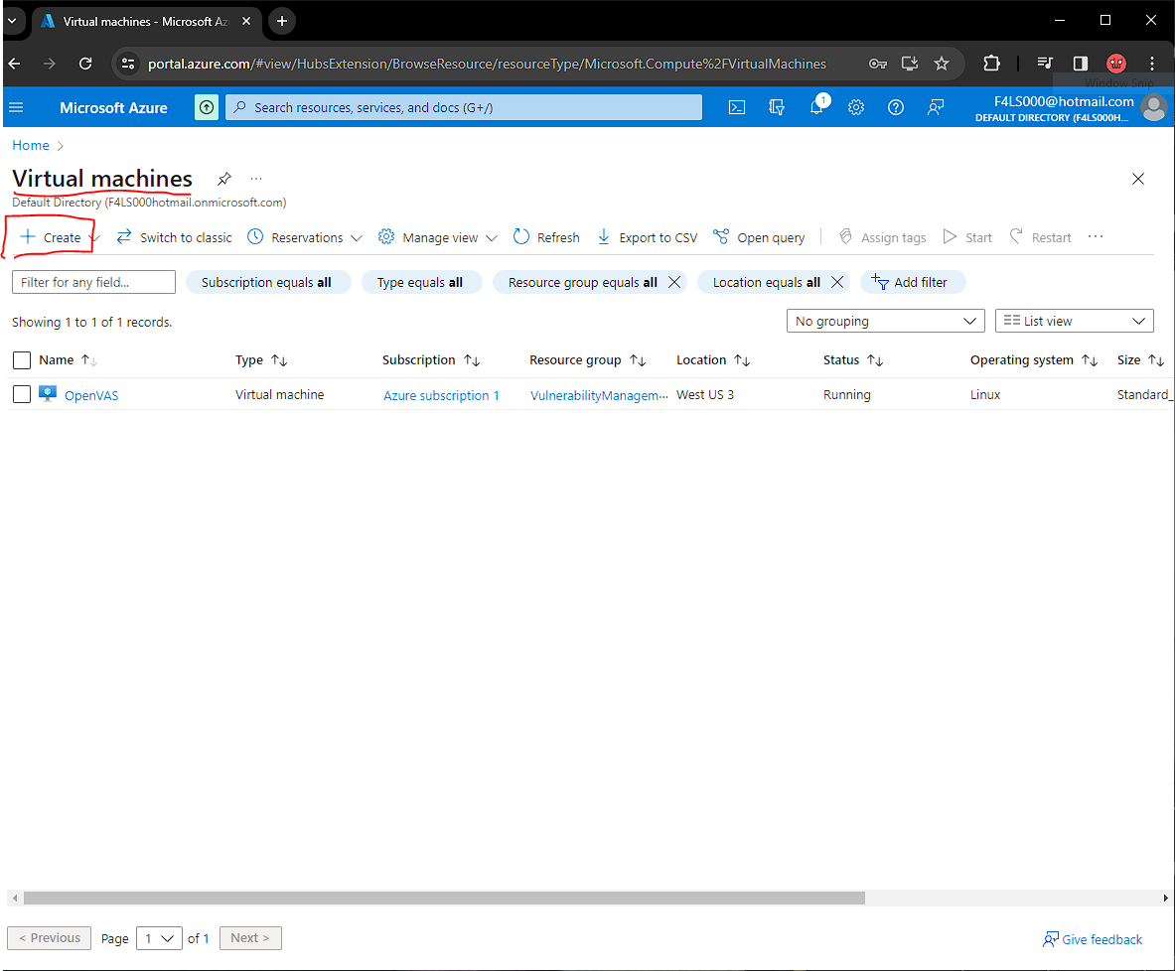
Task: Sort by the Operating system column
Action: coord(1034,360)
